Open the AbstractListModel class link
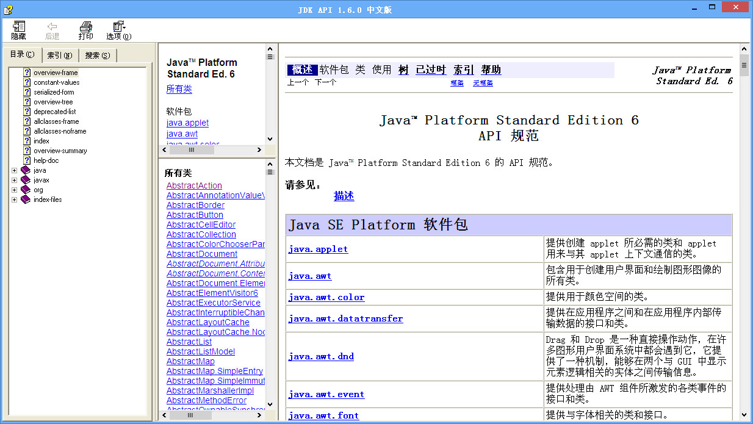This screenshot has height=424, width=753. (201, 351)
